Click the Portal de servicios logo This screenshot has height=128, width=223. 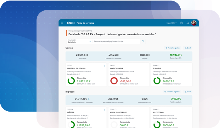click(x=71, y=23)
